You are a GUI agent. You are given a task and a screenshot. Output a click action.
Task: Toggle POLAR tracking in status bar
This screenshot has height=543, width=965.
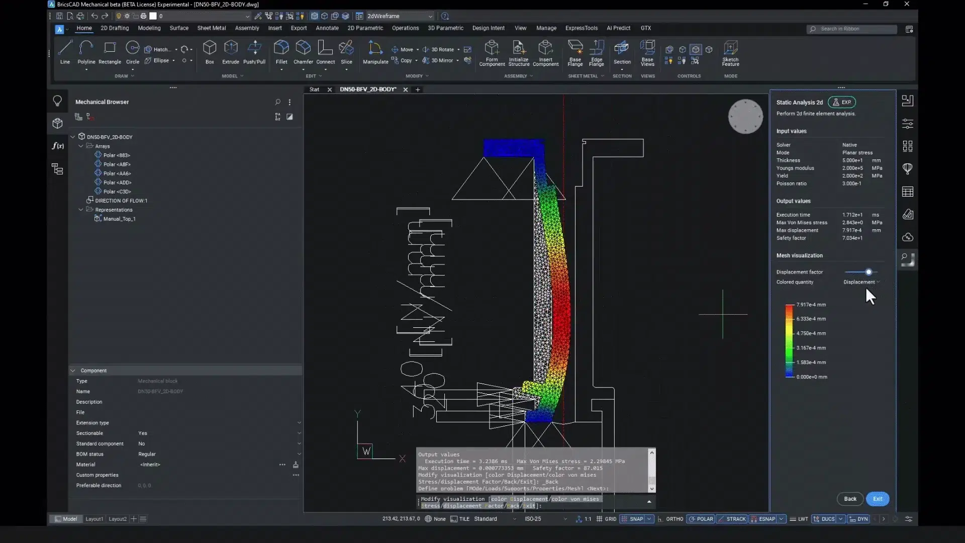point(705,519)
